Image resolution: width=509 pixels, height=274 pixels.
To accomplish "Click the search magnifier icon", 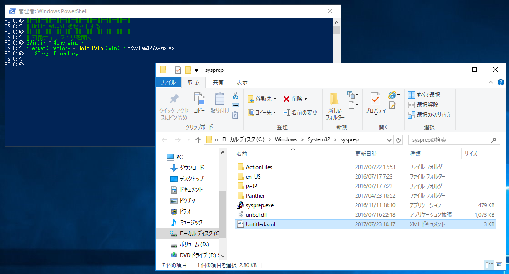I will click(494, 140).
